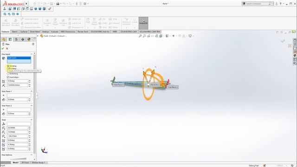Image resolution: width=297 pixels, height=167 pixels.
Task: Collapse the Flex Input section
Action: 32,54
